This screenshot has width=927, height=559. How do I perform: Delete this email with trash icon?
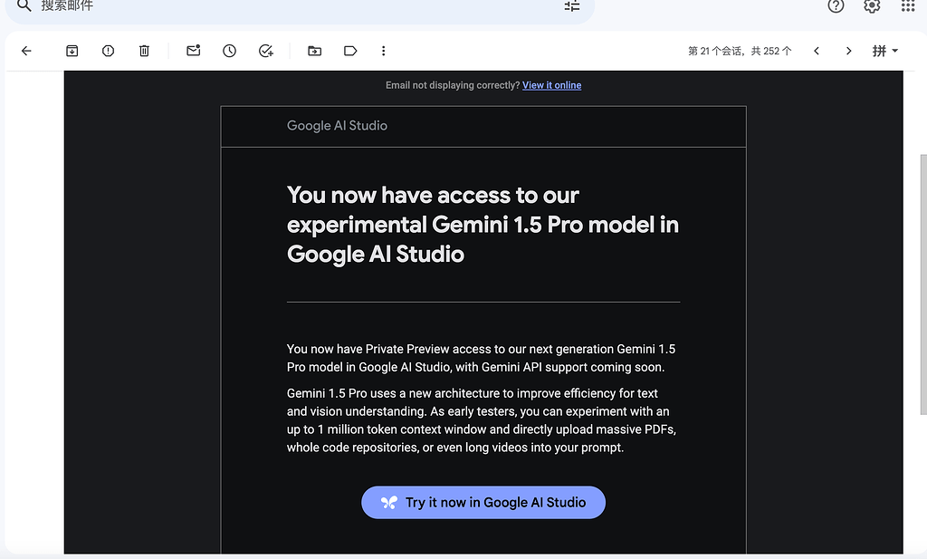(x=144, y=51)
